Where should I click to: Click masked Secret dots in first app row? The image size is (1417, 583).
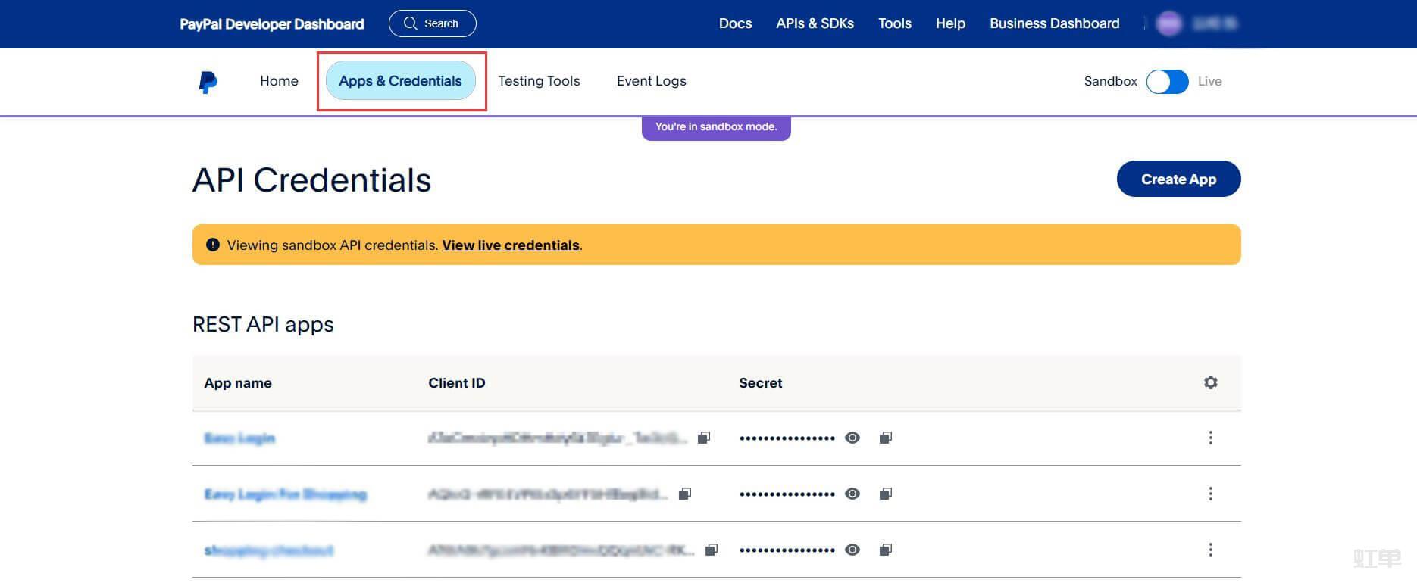click(787, 438)
